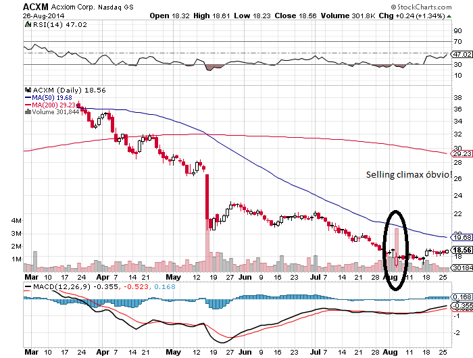473x358 pixels.
Task: Click the 18.56 last price tag
Action: (462, 250)
